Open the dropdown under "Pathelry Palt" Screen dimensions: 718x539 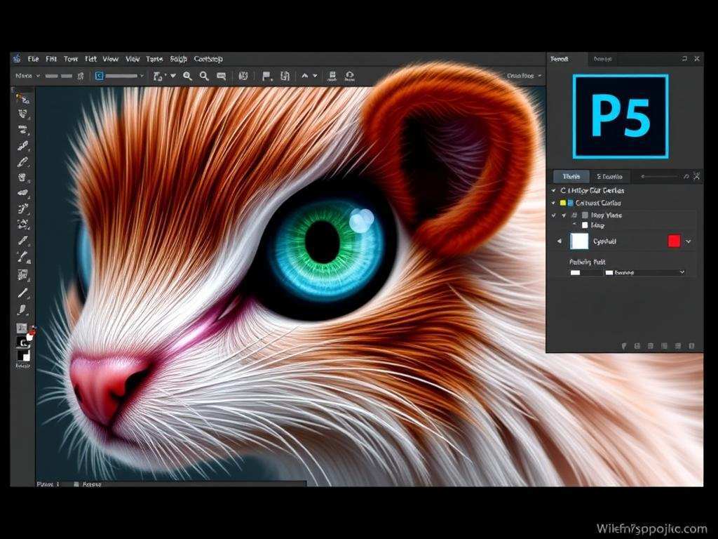[645, 272]
